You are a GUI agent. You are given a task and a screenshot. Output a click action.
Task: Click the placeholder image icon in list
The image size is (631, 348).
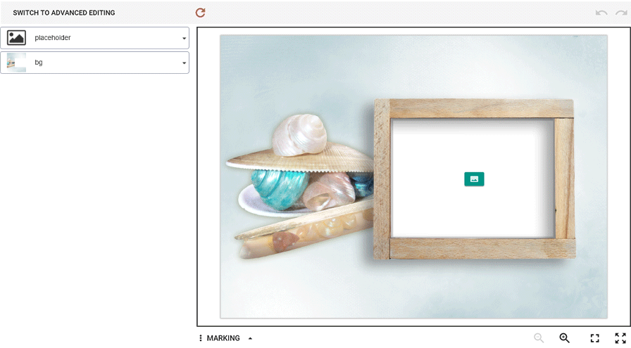16,38
